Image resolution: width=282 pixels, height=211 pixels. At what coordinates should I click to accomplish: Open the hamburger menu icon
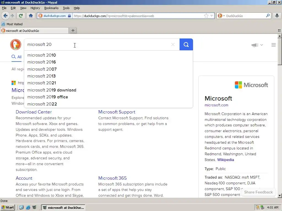(273, 45)
